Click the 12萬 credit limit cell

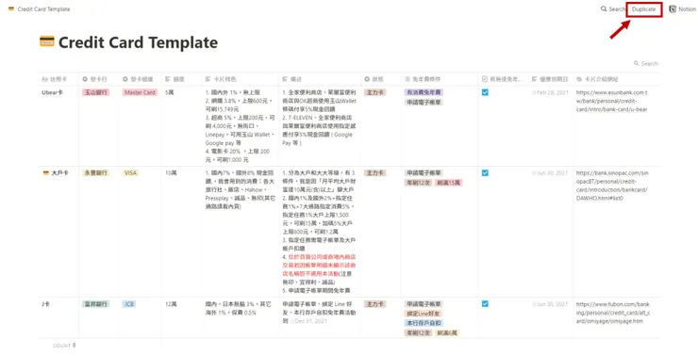[x=171, y=304]
